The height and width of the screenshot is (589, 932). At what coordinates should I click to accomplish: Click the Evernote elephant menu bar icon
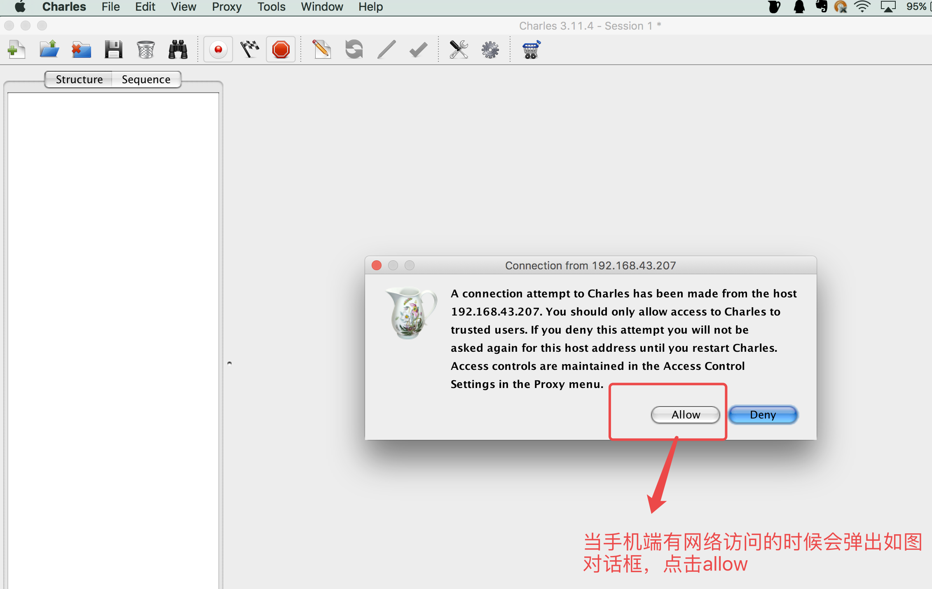822,7
